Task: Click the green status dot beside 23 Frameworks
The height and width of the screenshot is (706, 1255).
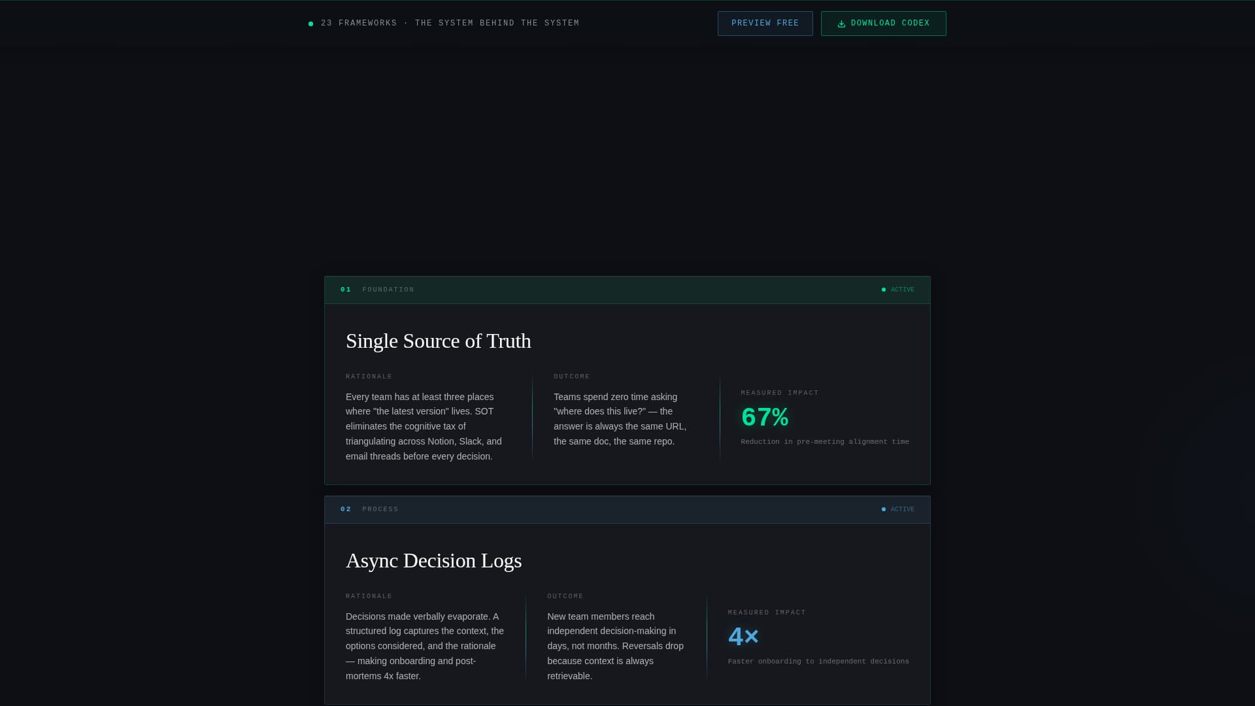Action: pyautogui.click(x=310, y=24)
